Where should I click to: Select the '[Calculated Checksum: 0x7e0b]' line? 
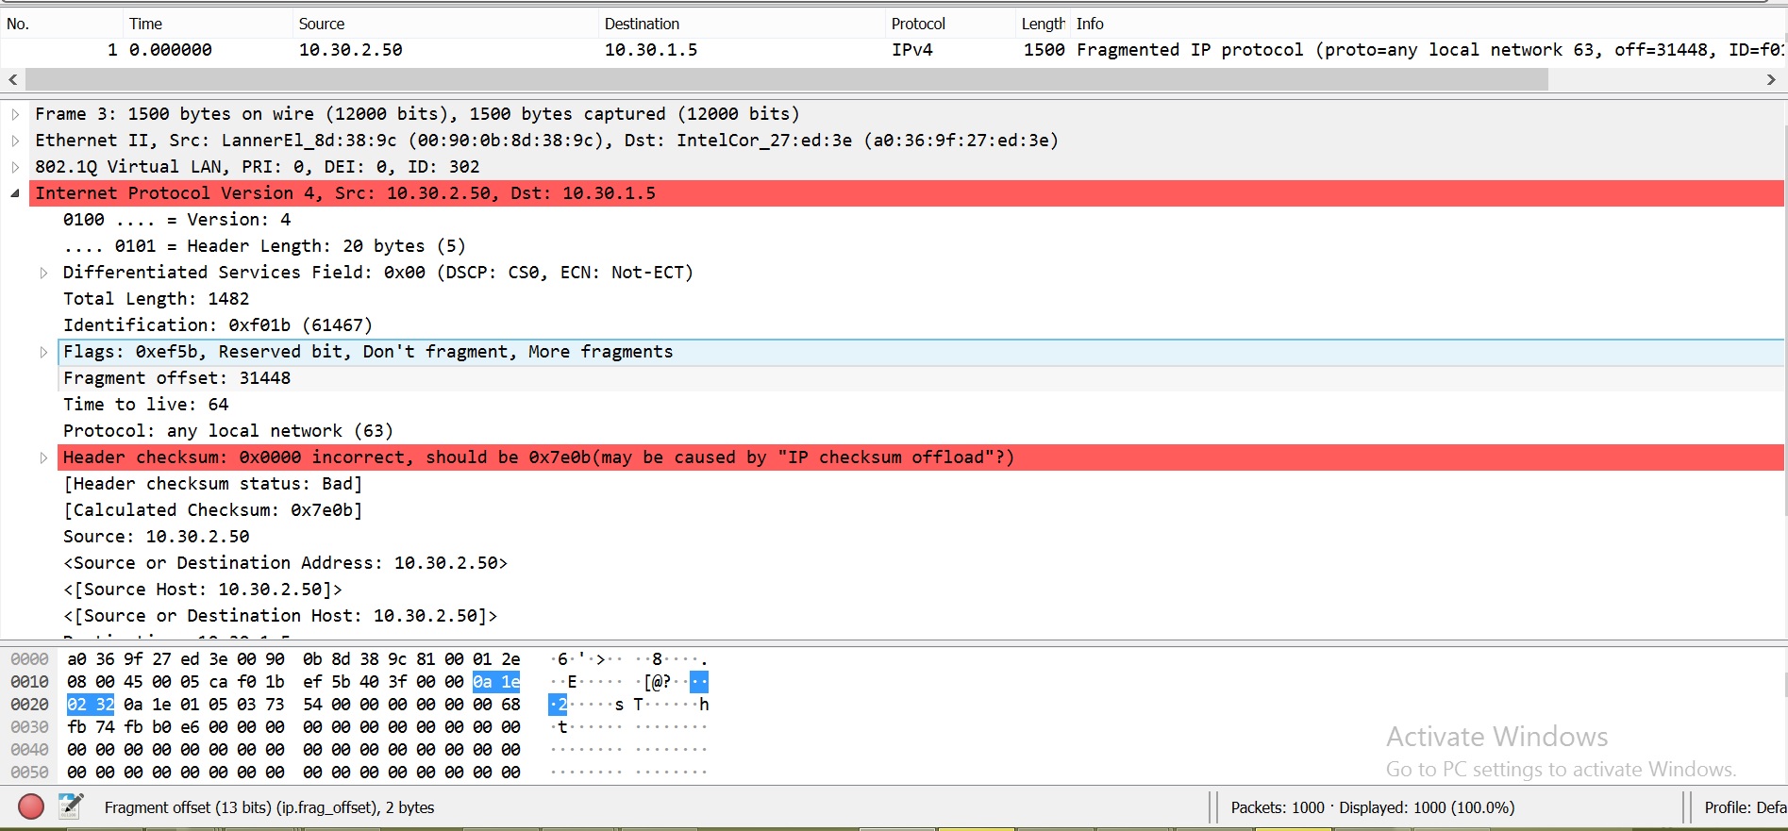pyautogui.click(x=213, y=510)
